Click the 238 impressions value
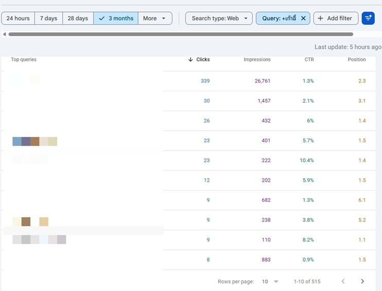Viewport: 382px width, 291px height. coord(266,220)
